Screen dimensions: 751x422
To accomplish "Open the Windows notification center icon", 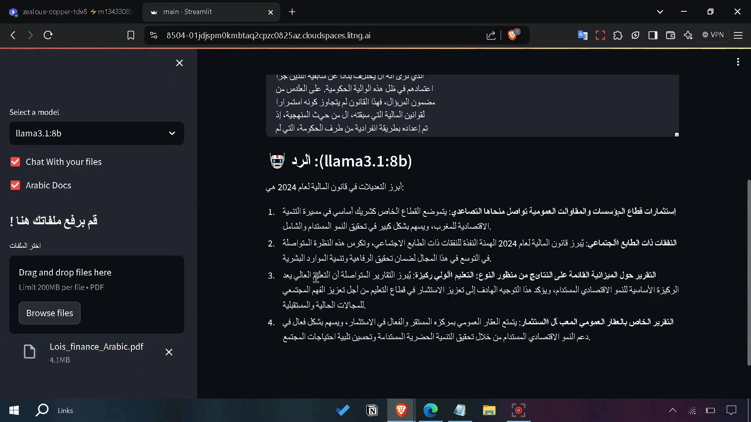I will tap(731, 410).
